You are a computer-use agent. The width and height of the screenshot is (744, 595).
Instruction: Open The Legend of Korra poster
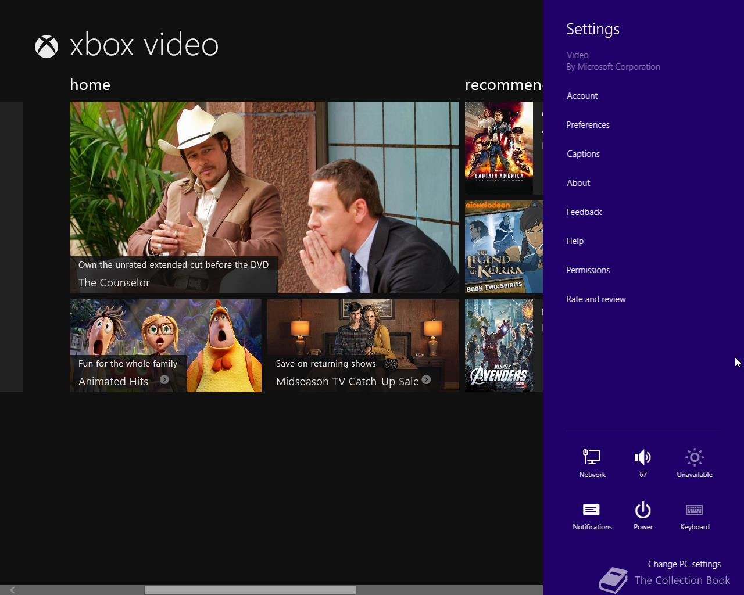[503, 247]
